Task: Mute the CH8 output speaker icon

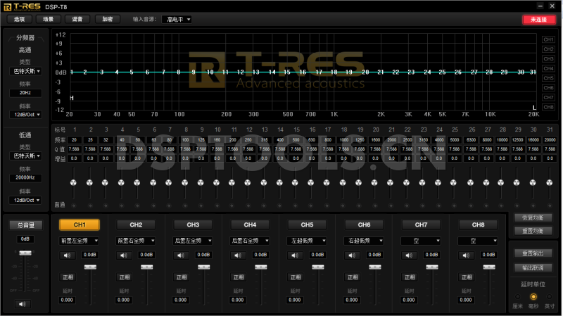Action: pyautogui.click(x=467, y=255)
